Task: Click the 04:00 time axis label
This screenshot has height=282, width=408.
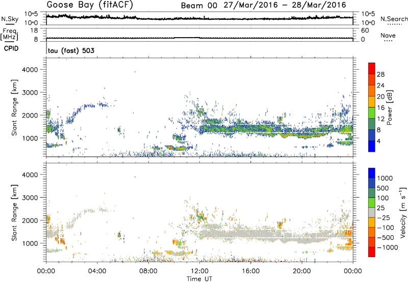Action: point(97,271)
